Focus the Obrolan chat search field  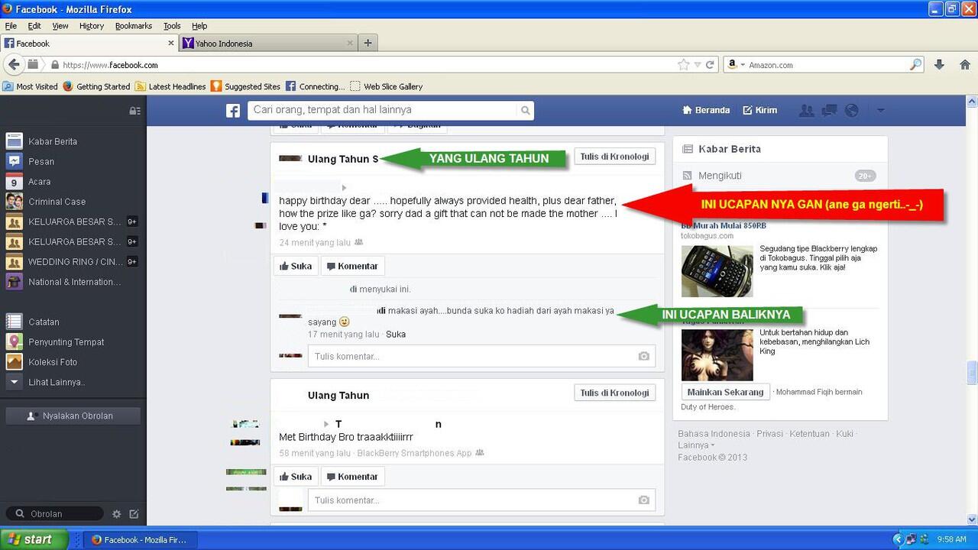[53, 514]
